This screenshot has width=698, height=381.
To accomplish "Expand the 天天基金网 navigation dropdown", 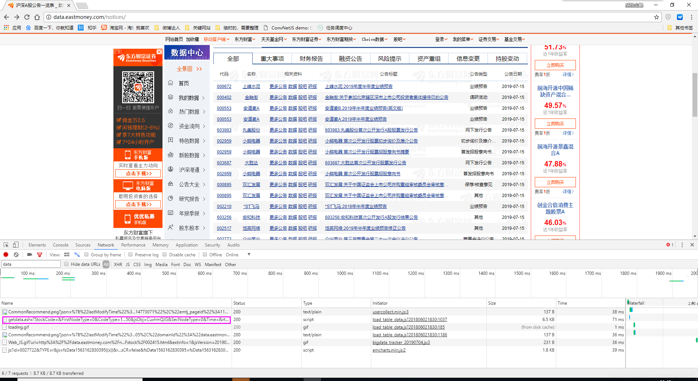I will [x=274, y=39].
